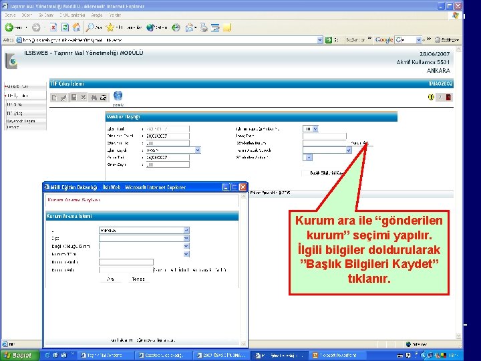This screenshot has width=481, height=361.
Task: Open the Dosya menu
Action: click(x=10, y=15)
